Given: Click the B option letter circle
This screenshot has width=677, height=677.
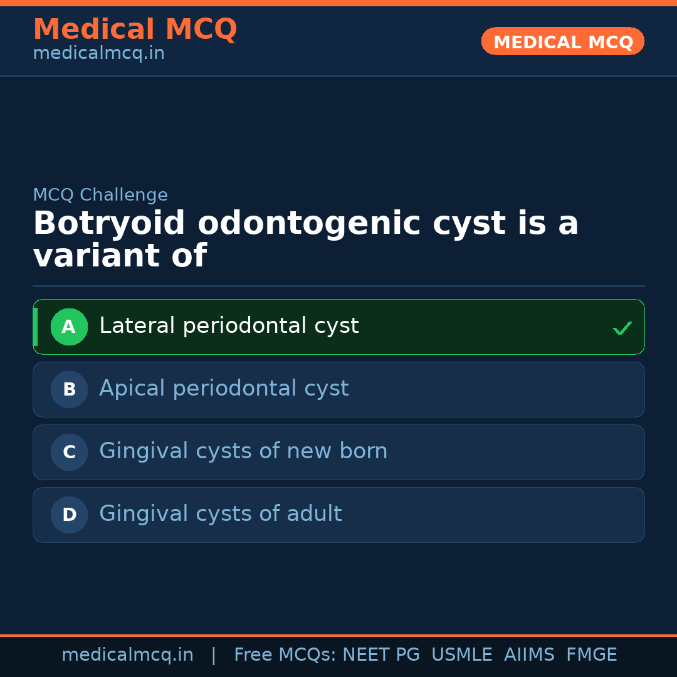Looking at the screenshot, I should tap(69, 389).
